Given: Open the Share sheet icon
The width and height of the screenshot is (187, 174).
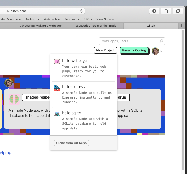Looking at the screenshot, I should pos(166,11).
